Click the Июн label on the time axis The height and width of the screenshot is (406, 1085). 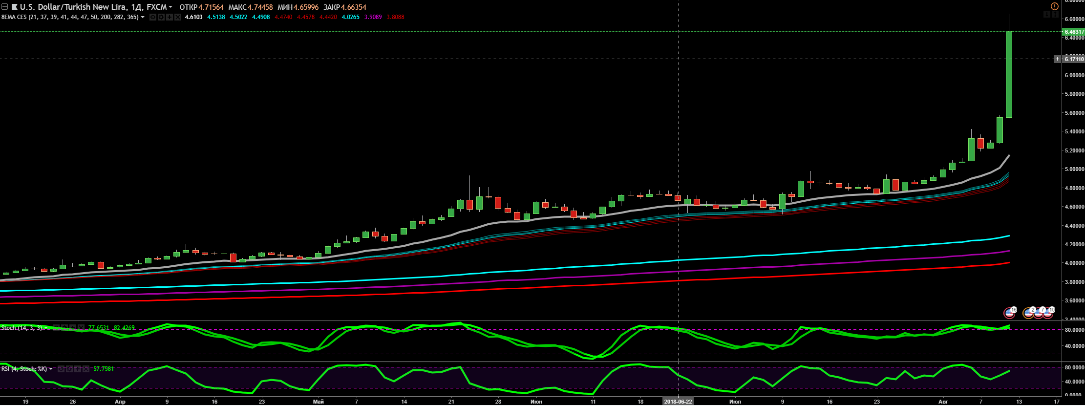click(x=536, y=402)
